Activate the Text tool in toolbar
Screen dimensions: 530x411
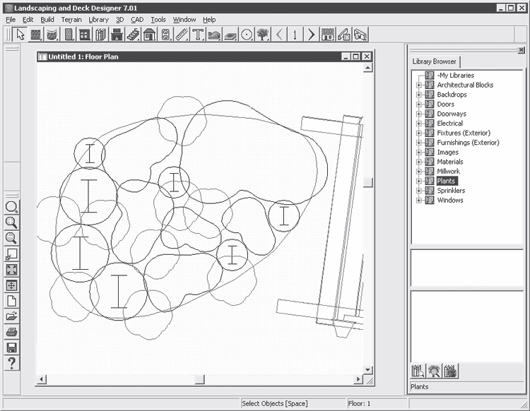(198, 35)
